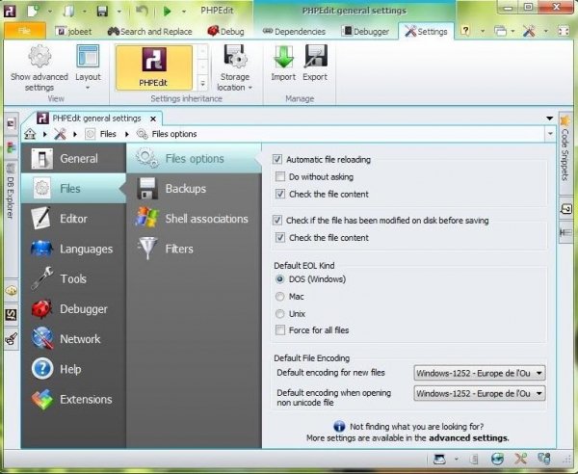Image resolution: width=578 pixels, height=474 pixels.
Task: Enable Do without asking checkbox
Action: [280, 176]
